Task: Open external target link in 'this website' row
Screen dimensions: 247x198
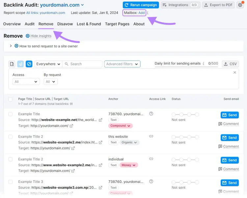Action: tap(73, 148)
